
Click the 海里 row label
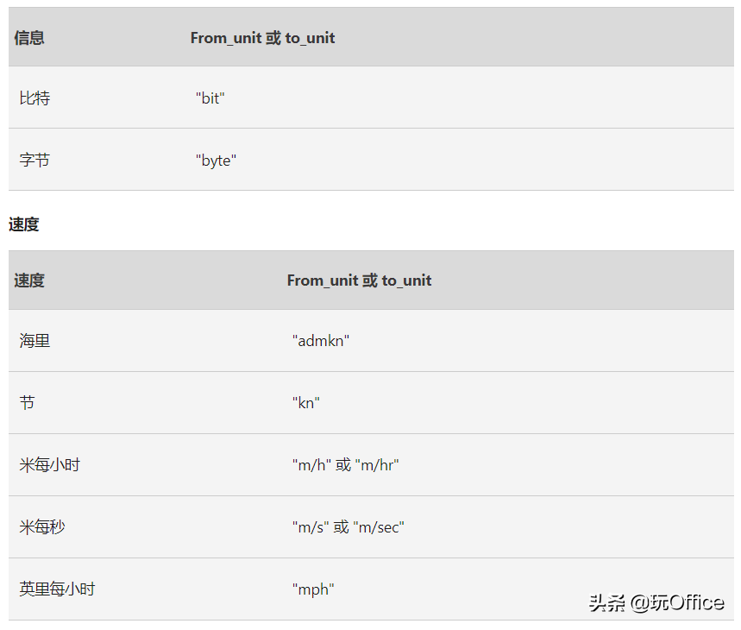click(35, 341)
